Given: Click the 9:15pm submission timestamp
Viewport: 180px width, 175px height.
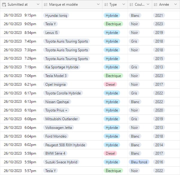Looking at the screenshot, I should pos(20,15).
